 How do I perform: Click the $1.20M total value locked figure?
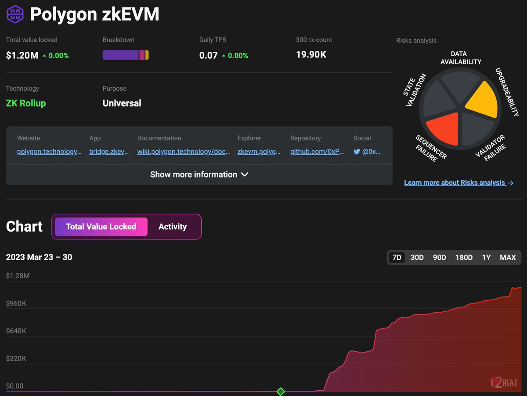[22, 56]
